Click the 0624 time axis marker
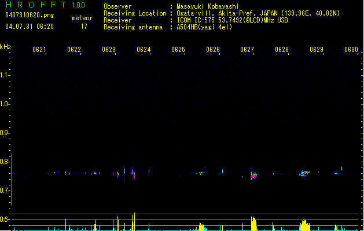 (x=144, y=50)
